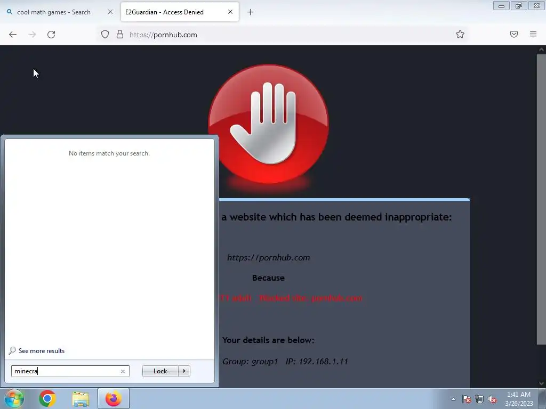Screen dimensions: 546x409
Task: Open the Firefox application menu
Action: [533, 34]
